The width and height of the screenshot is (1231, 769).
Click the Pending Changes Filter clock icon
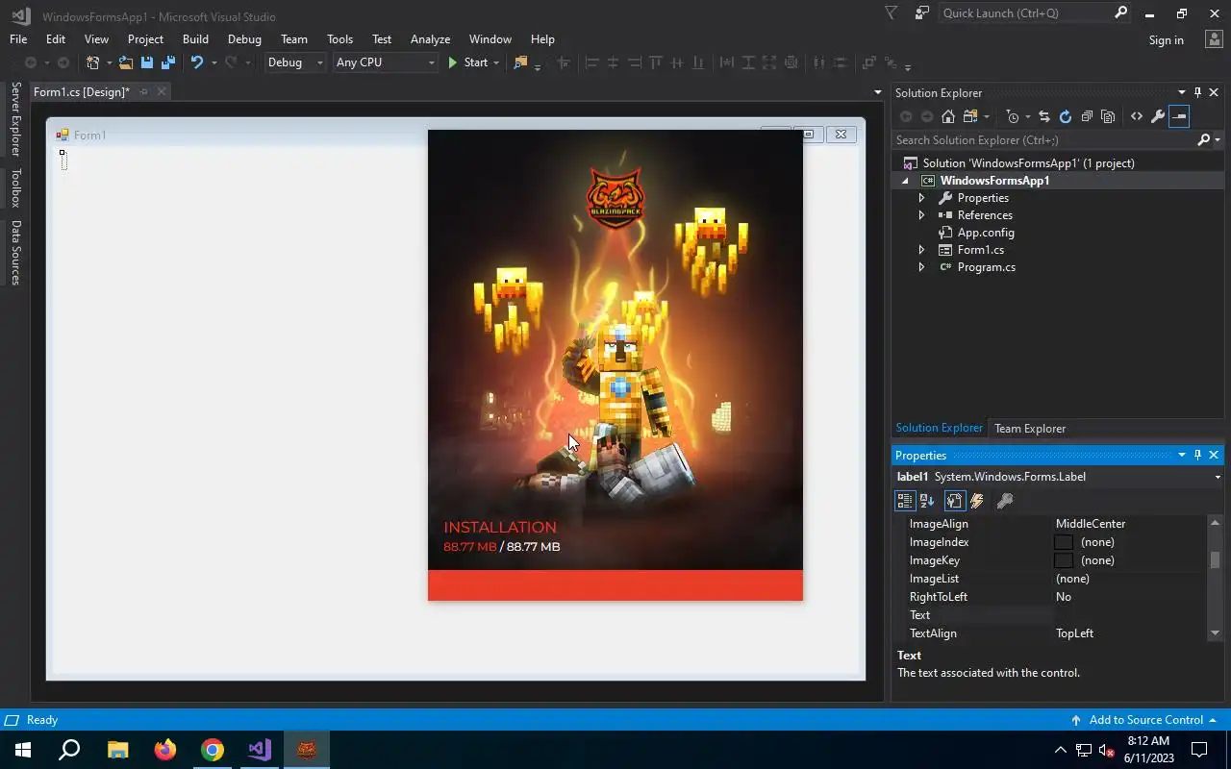click(1012, 116)
